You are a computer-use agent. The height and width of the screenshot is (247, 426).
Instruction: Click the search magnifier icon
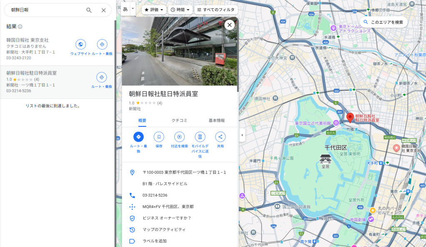click(89, 10)
